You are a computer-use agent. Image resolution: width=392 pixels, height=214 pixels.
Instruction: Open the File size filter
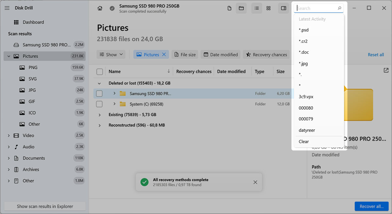click(x=185, y=55)
